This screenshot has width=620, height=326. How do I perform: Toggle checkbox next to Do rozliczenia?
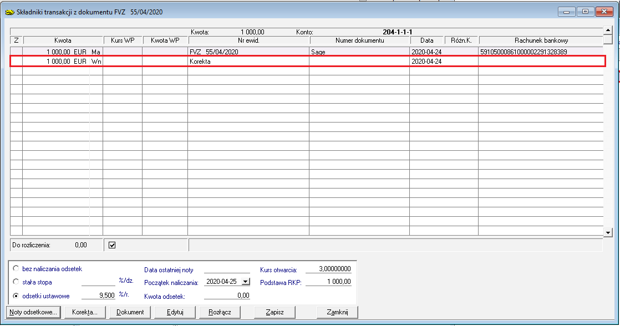(112, 245)
